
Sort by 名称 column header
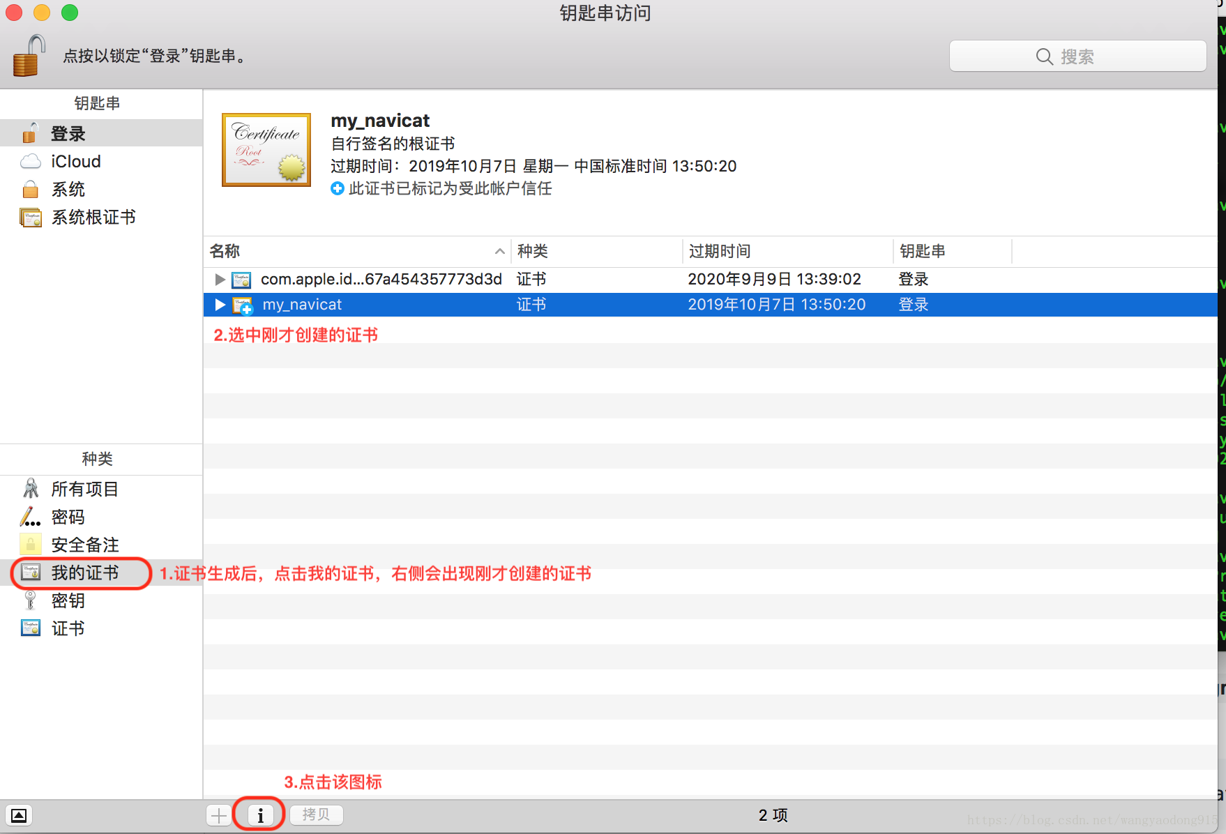tap(357, 251)
